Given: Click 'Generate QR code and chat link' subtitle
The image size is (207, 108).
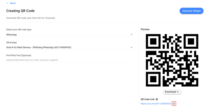Looking at the screenshot, I should (x=31, y=18).
